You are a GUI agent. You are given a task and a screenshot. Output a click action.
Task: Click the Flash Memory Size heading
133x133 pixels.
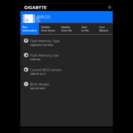coord(44,56)
